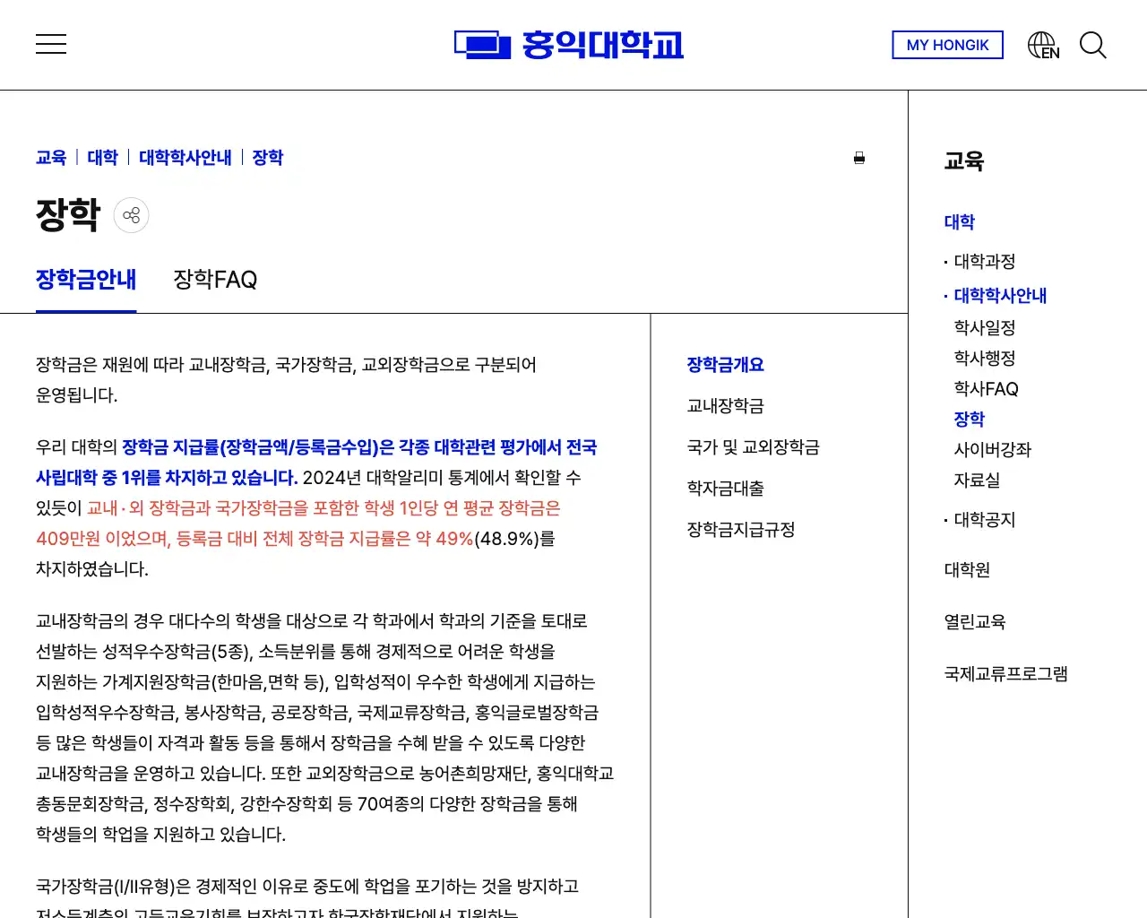Open the site search
This screenshot has height=918, width=1147.
(x=1093, y=45)
